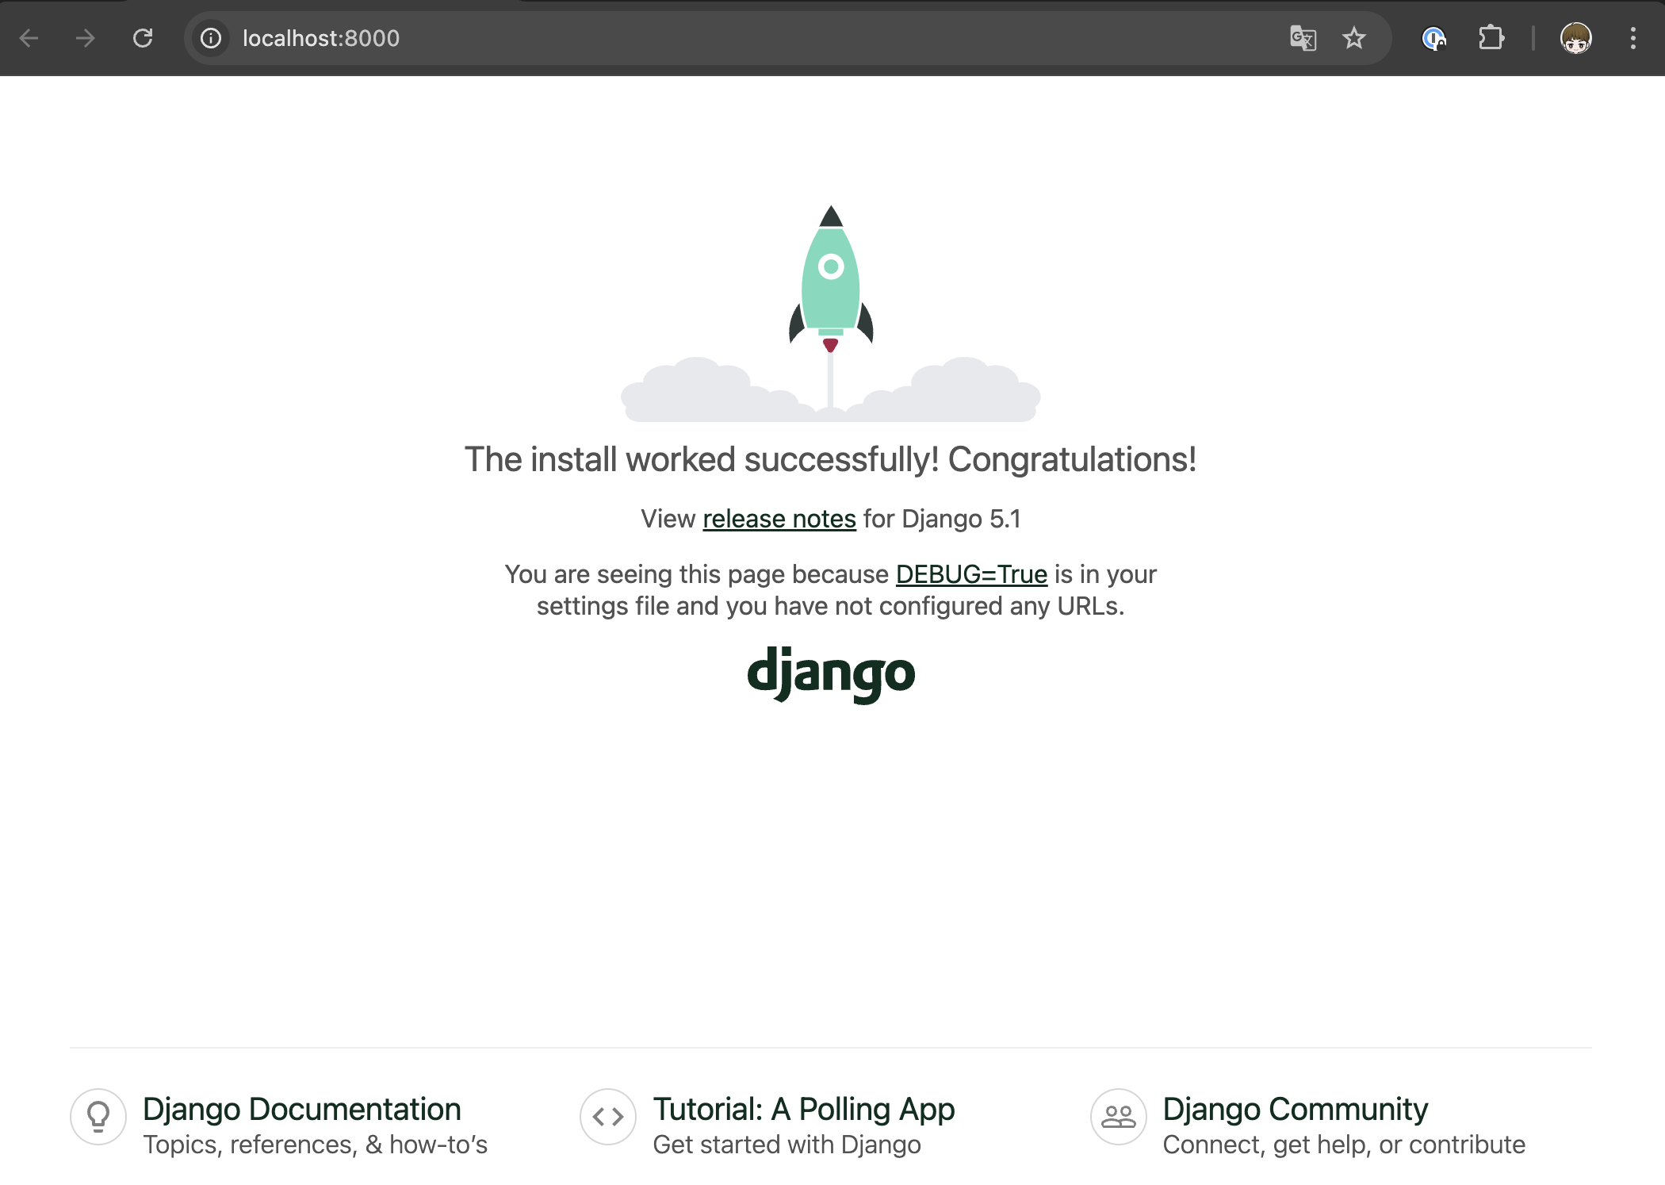Click the Google Translate icon
1665x1185 pixels.
(1303, 38)
